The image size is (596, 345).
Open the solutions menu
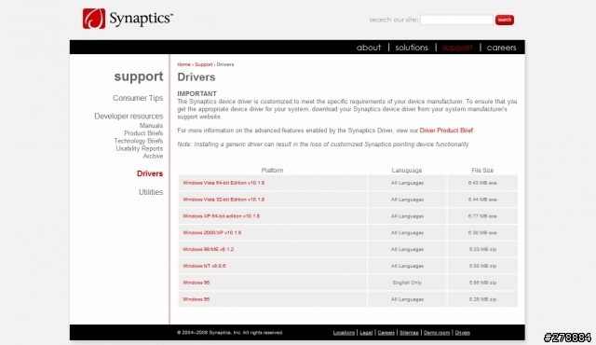[412, 48]
